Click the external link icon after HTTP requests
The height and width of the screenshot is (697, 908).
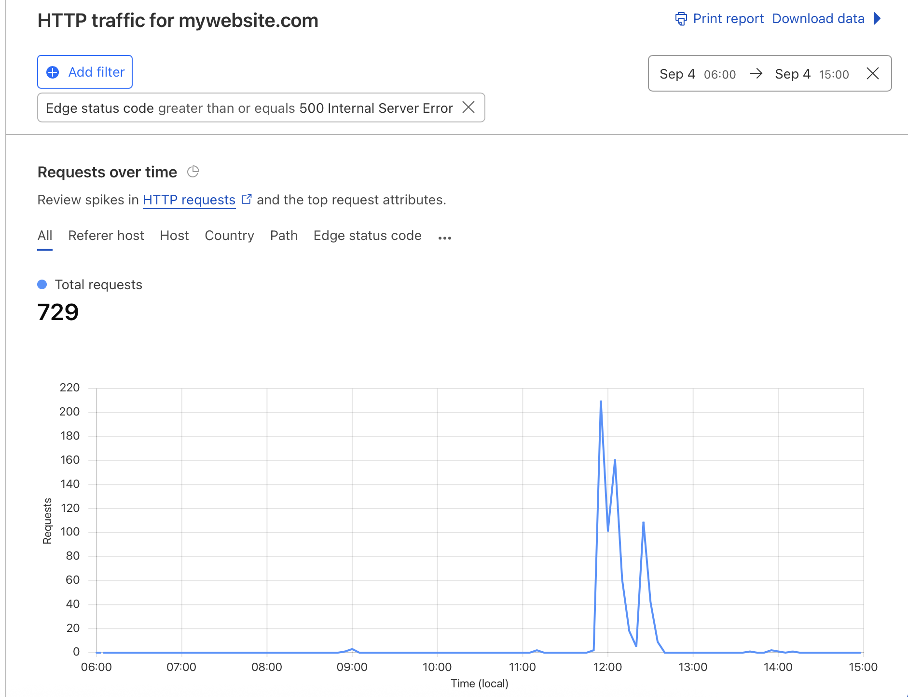point(247,199)
